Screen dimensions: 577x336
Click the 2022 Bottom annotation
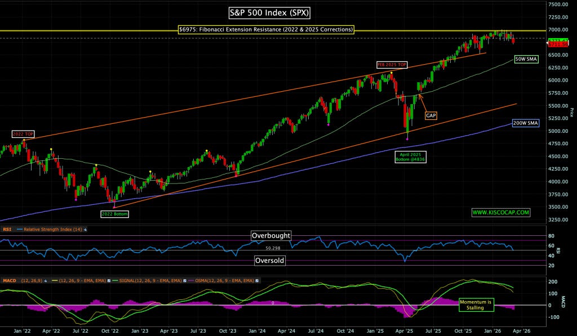115,213
